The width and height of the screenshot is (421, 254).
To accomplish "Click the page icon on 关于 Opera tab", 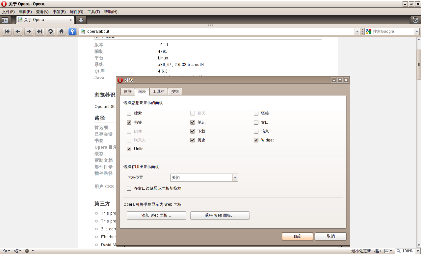I will tap(20, 20).
